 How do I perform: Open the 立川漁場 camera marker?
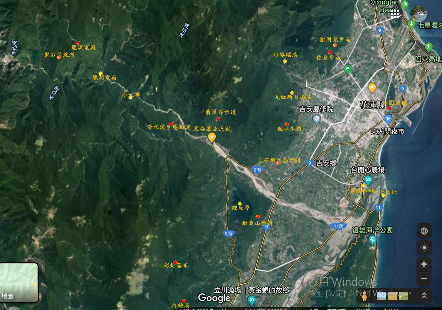[x=252, y=300]
